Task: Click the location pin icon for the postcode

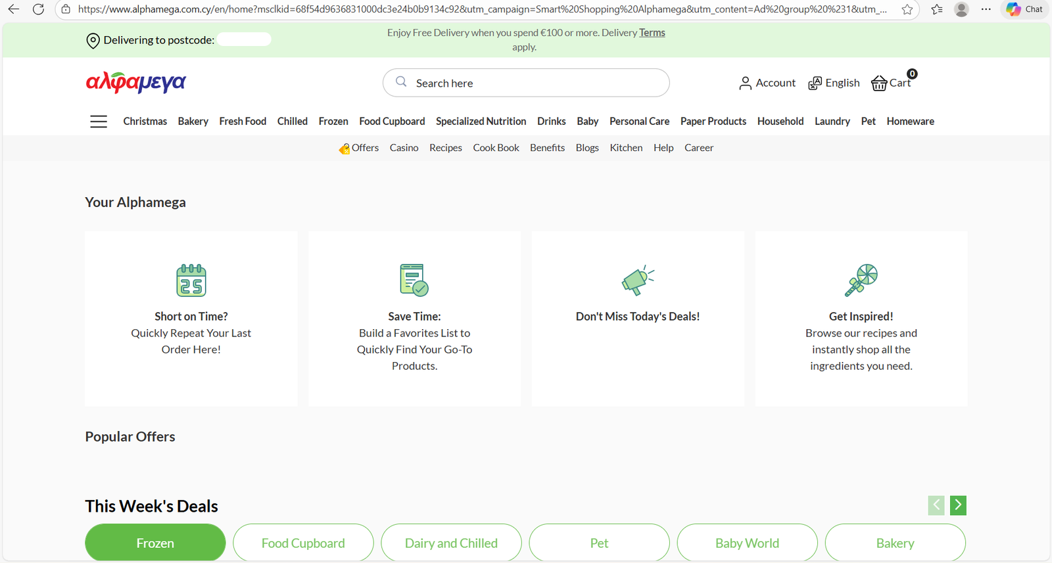Action: pyautogui.click(x=93, y=41)
